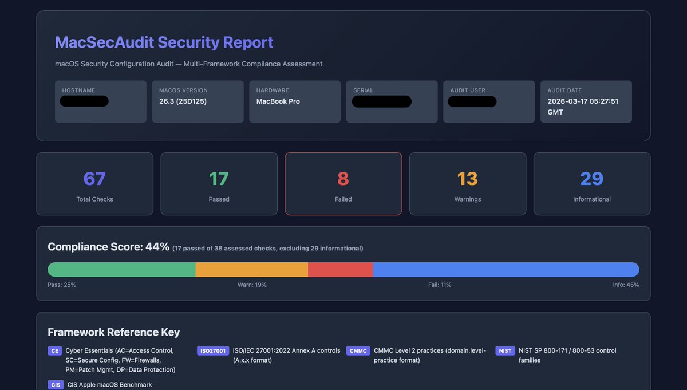Click the NIST framework badge
The height and width of the screenshot is (390, 687).
[505, 350]
